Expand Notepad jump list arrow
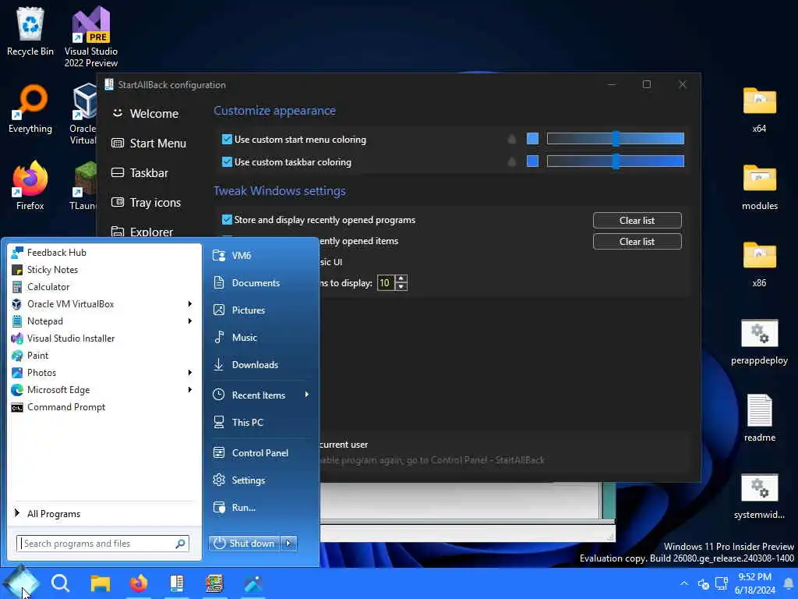 (190, 321)
